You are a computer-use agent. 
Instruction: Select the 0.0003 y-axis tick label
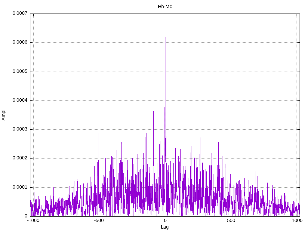(x=20, y=129)
